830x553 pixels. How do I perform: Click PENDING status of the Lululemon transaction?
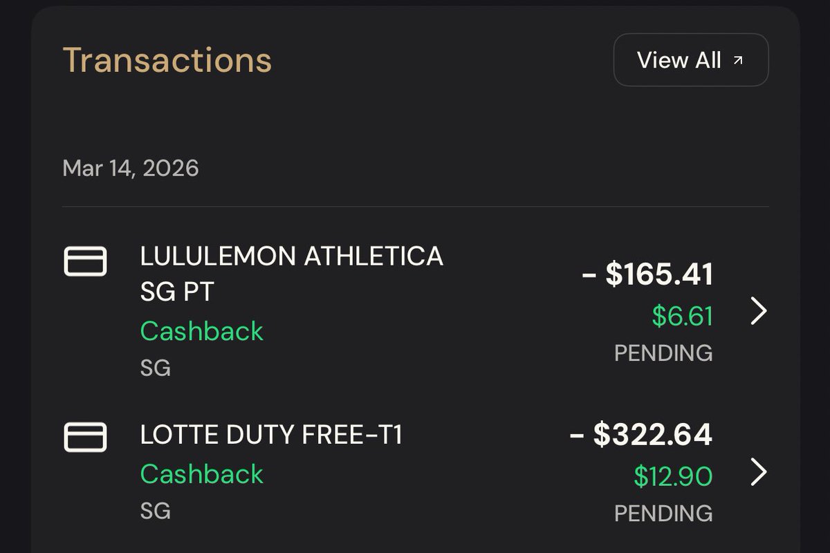pyautogui.click(x=663, y=353)
